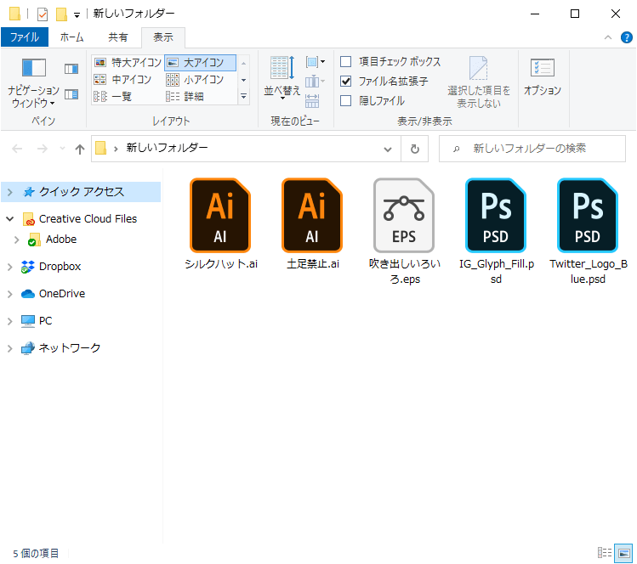Collapse the ribbon with the chevron

[608, 37]
